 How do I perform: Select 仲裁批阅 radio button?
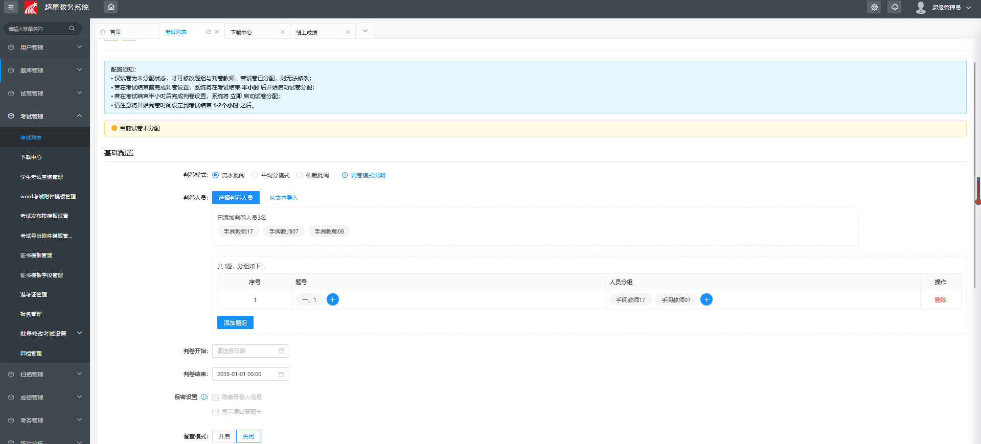point(300,175)
